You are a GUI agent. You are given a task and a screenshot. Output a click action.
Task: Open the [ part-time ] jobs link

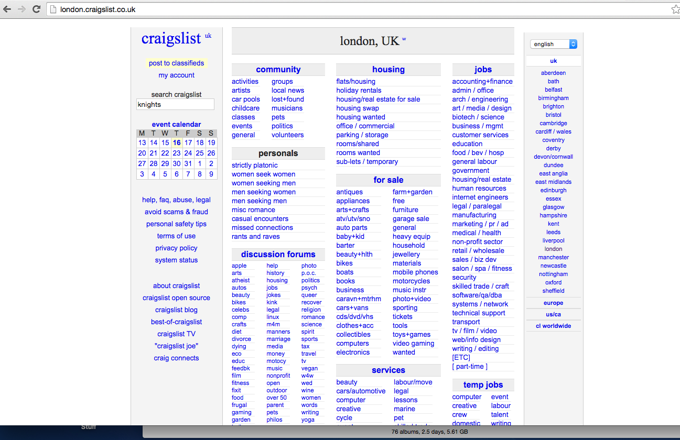click(470, 366)
